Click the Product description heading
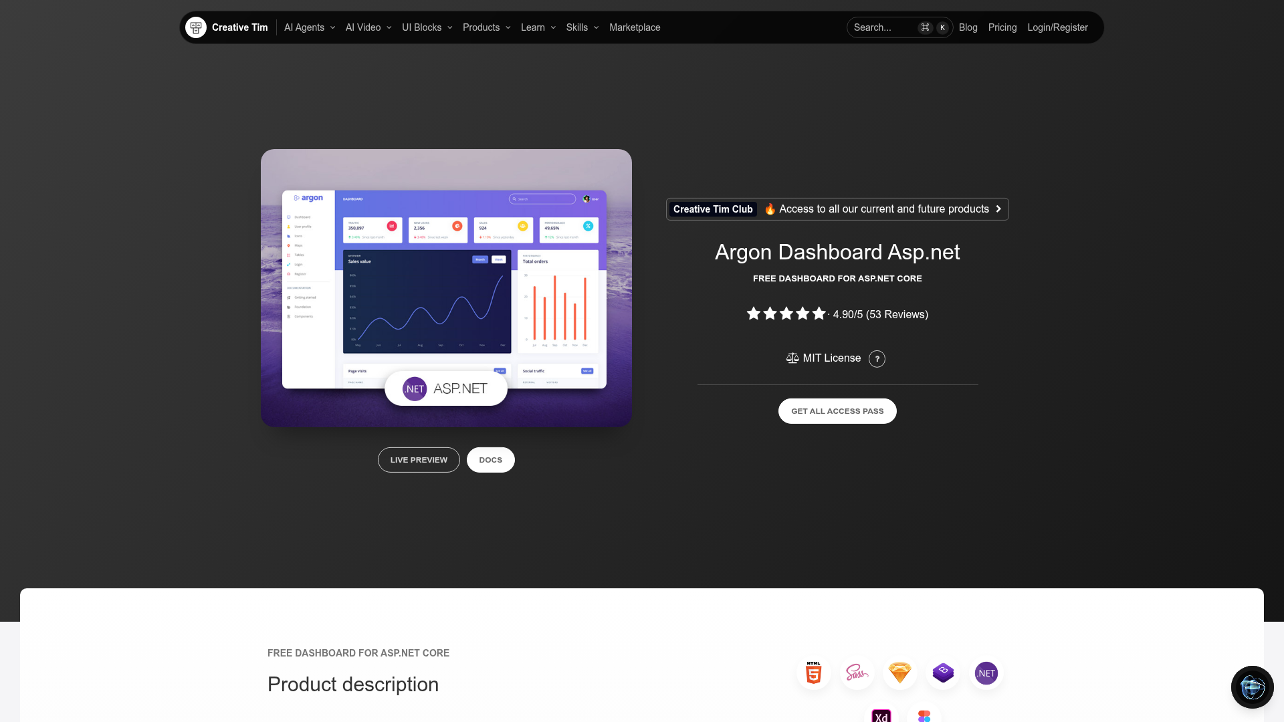The height and width of the screenshot is (722, 1284). (x=353, y=685)
